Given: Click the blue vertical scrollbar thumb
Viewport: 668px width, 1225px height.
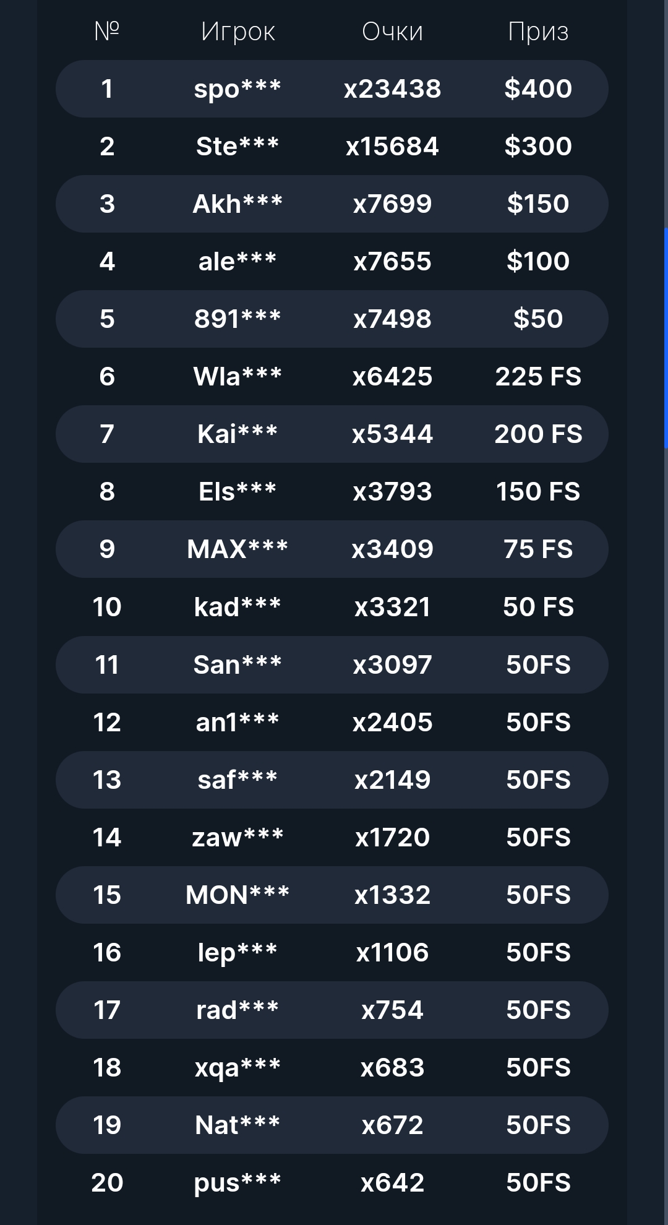Looking at the screenshot, I should point(666,338).
